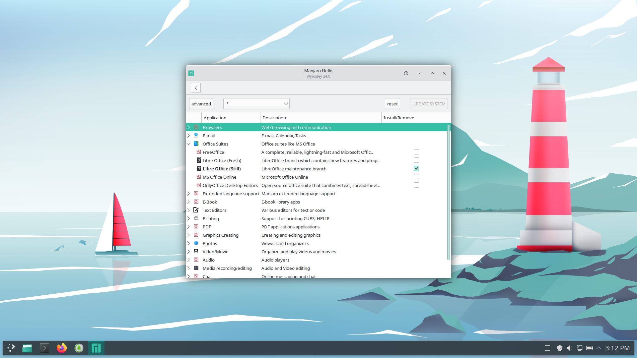Uncheck the Libre Office (Still) checkbox
The height and width of the screenshot is (358, 637).
click(416, 168)
